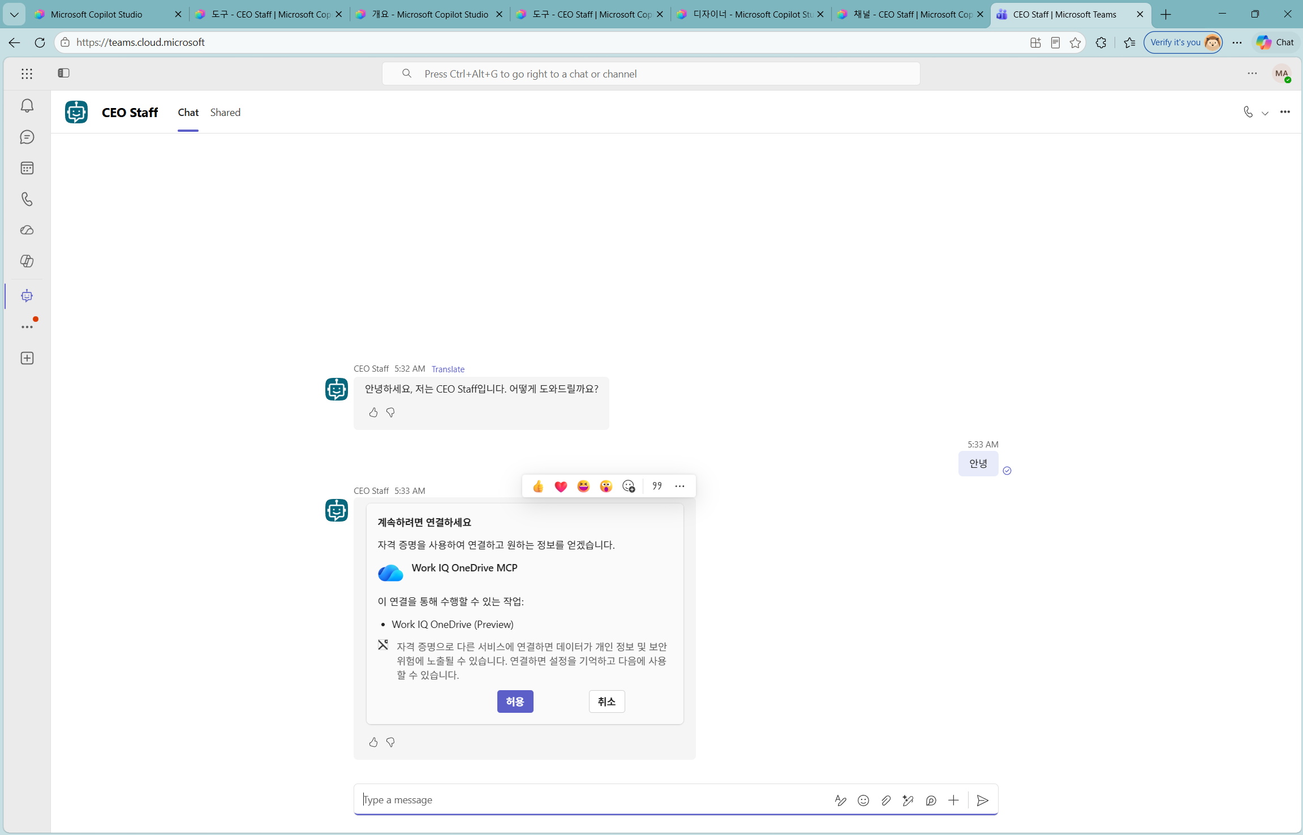This screenshot has width=1303, height=835.
Task: Go back with the browser back arrow
Action: 15,42
